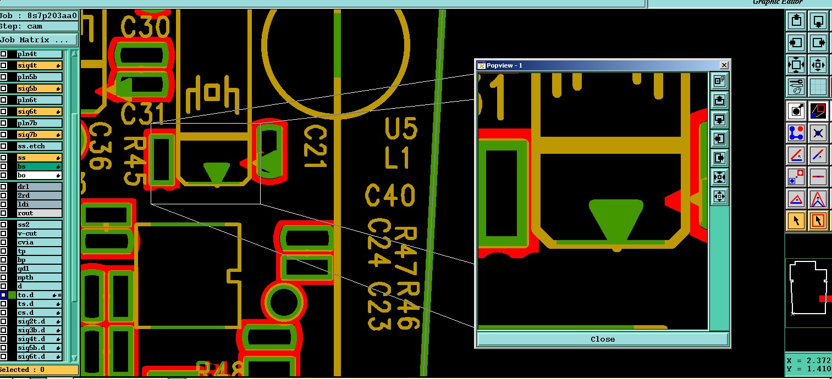Click the layer list scrollbar down arrow
Viewport: 832px width, 379px height.
(x=75, y=358)
